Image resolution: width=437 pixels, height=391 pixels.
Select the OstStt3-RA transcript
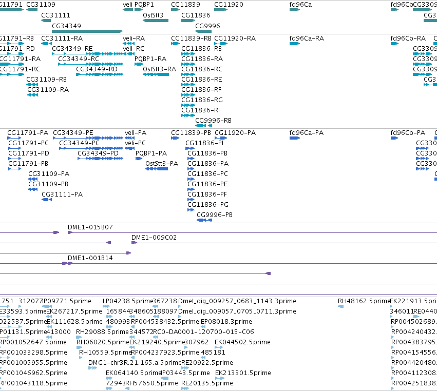point(159,69)
